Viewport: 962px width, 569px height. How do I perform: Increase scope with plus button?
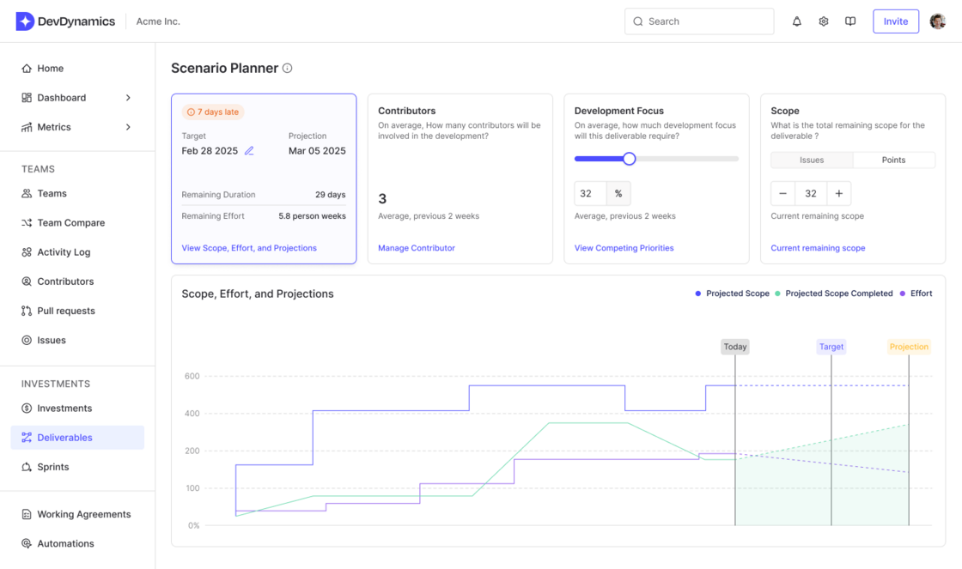(838, 194)
